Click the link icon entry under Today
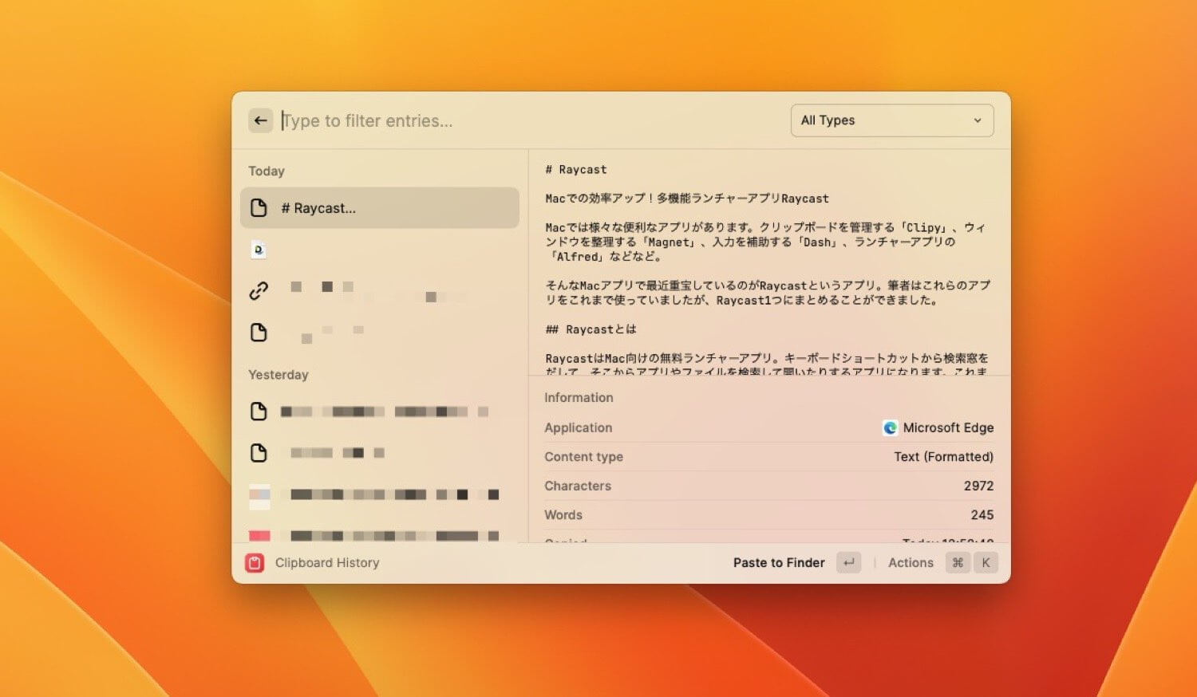This screenshot has width=1197, height=697. [259, 291]
